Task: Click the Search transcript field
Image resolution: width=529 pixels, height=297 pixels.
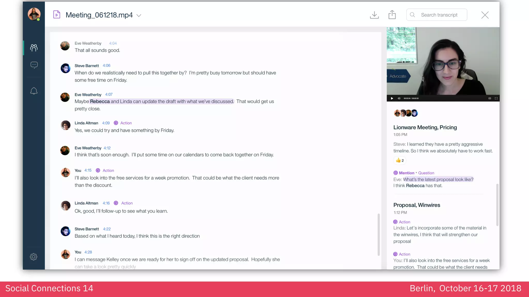Action: pos(439,15)
